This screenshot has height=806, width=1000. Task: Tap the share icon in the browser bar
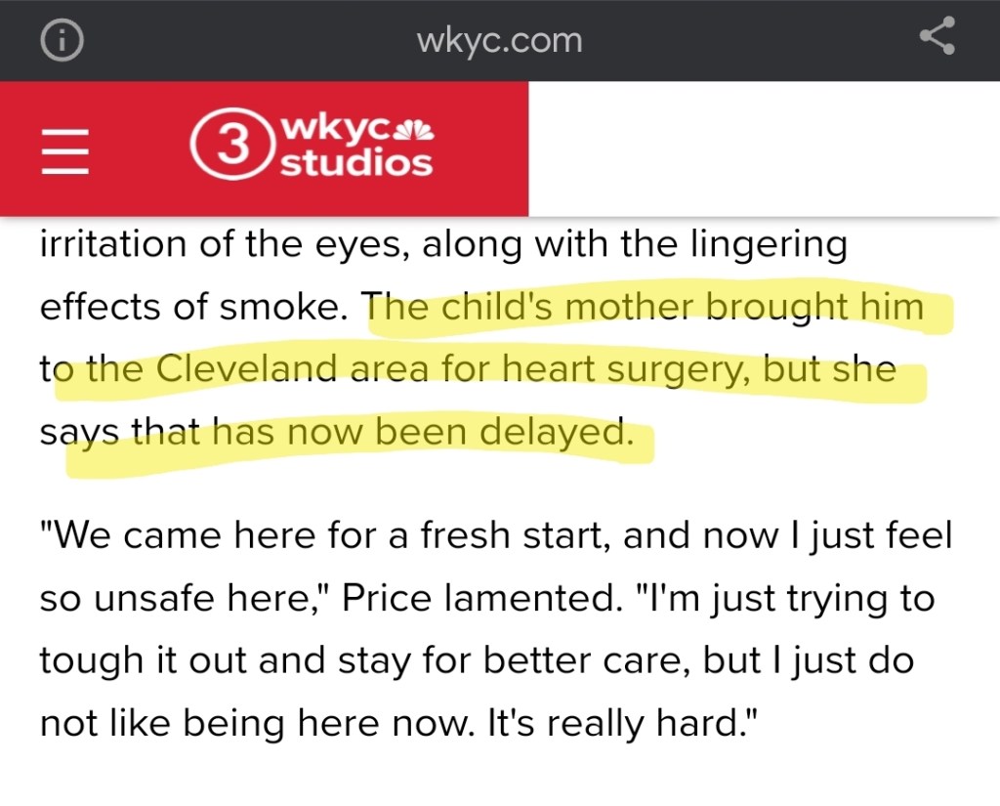pos(937,39)
